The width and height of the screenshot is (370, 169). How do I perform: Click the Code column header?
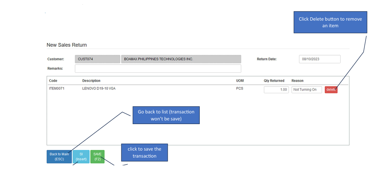pyautogui.click(x=53, y=81)
